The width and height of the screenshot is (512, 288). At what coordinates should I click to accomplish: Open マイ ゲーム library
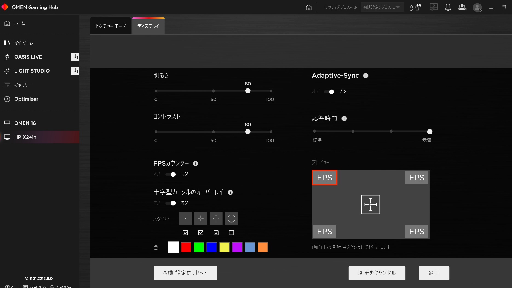point(40,43)
